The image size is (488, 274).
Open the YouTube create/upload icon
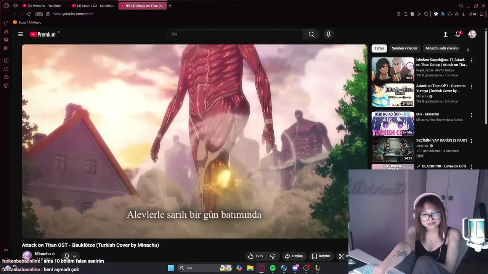445,34
